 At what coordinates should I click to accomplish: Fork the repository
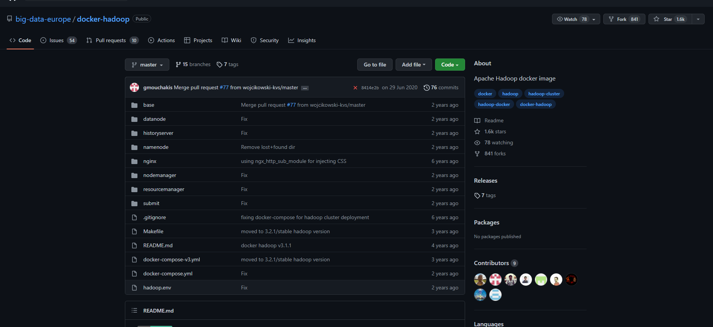pos(624,19)
